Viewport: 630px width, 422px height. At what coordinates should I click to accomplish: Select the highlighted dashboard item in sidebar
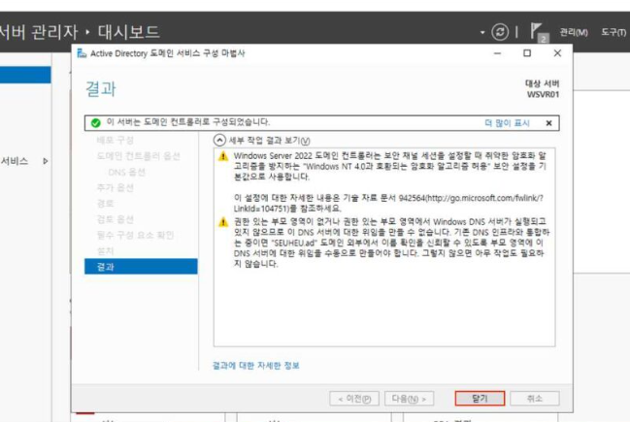click(25, 75)
